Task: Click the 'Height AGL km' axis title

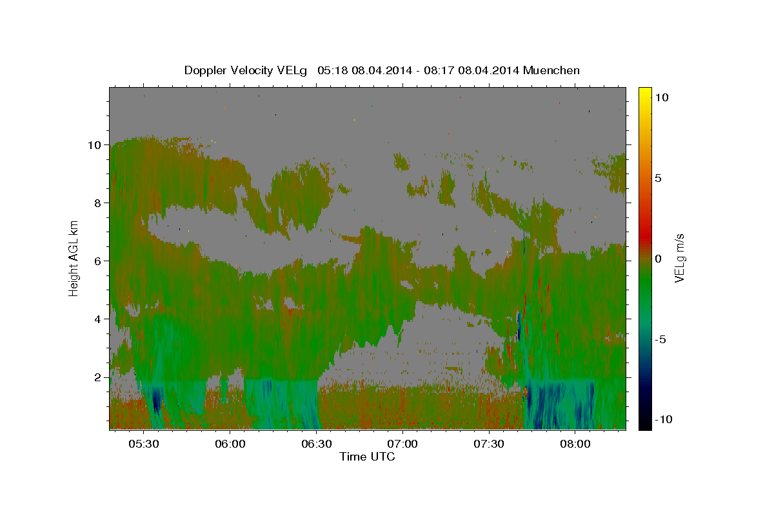Action: click(74, 258)
